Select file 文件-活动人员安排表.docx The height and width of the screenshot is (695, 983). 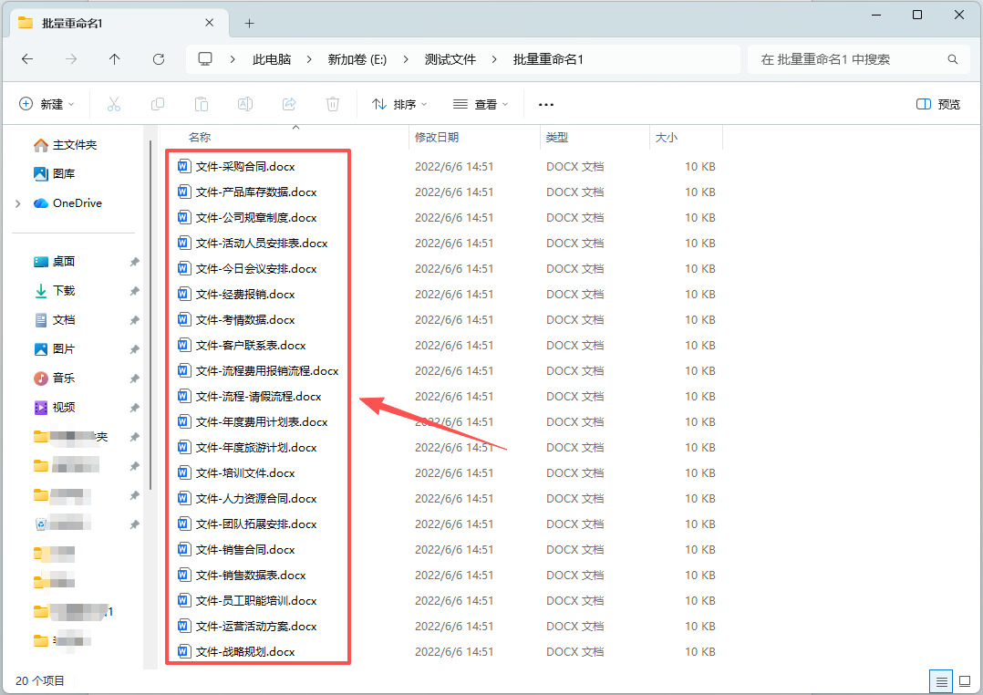click(253, 243)
